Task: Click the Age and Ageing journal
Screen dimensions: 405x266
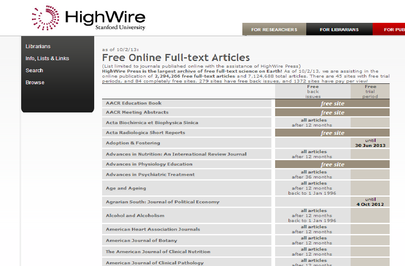Action: point(126,188)
